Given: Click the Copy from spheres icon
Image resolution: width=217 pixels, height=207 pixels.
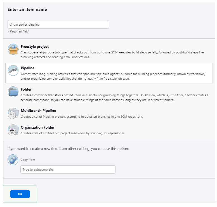Looking at the screenshot, I should [13, 160].
